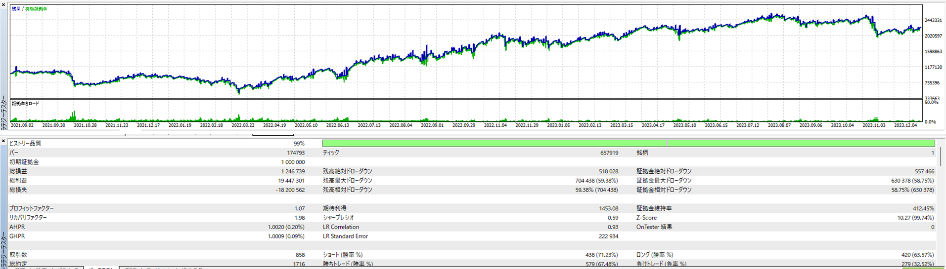The height and width of the screenshot is (269, 946).
Task: Close the lower Strategy Tester report panel
Action: click(3, 141)
